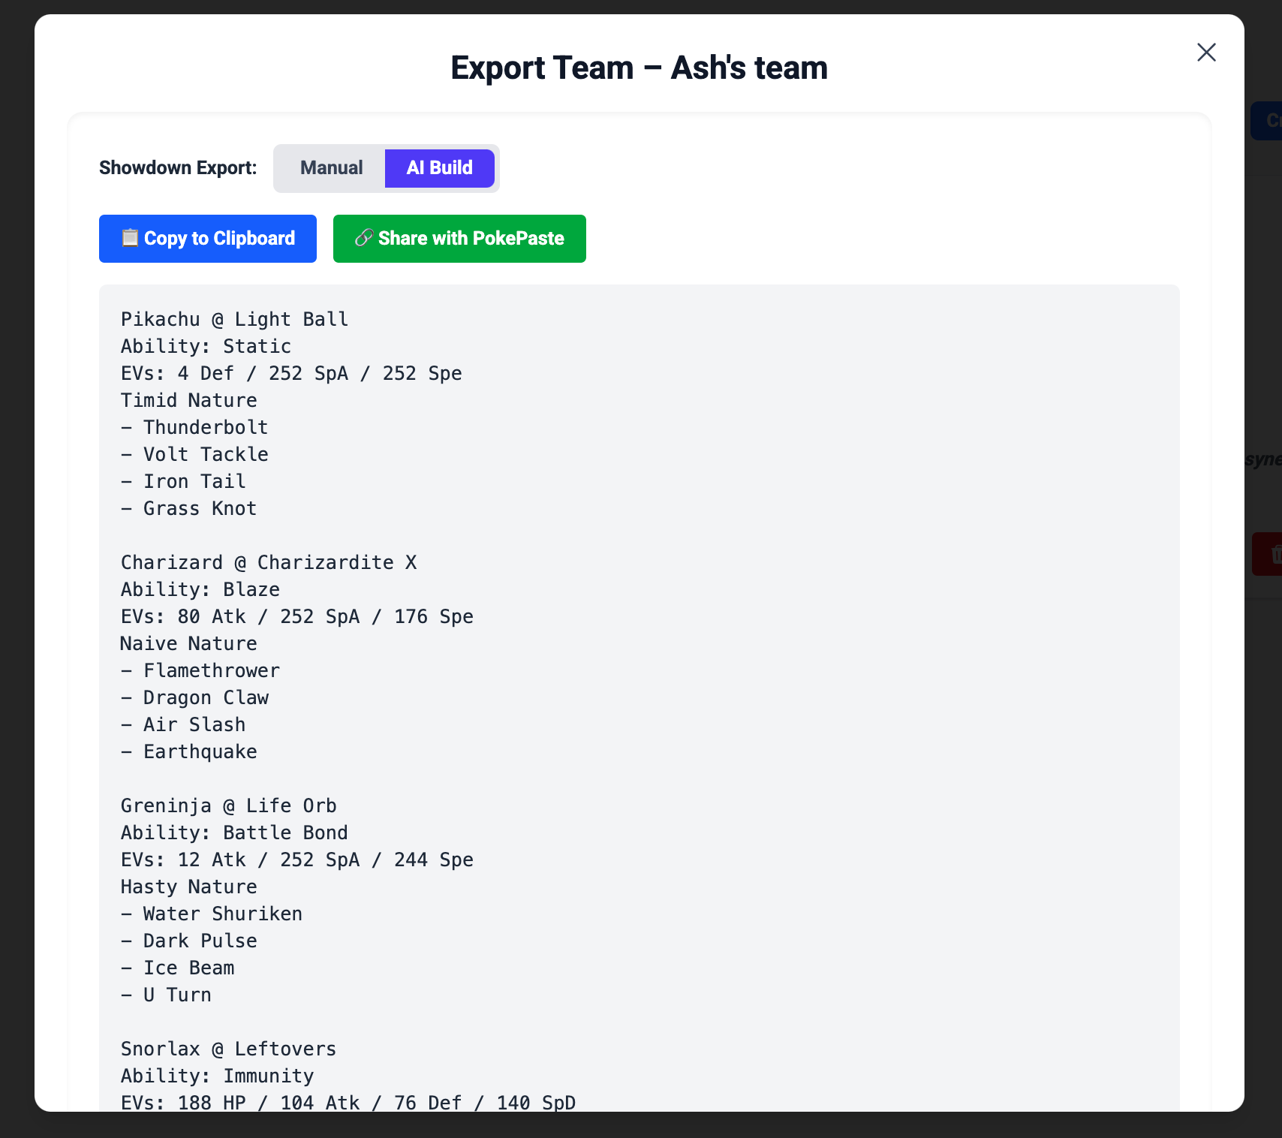1282x1138 pixels.
Task: Click the "Charizard @ Charizardite X" line
Action: (268, 563)
